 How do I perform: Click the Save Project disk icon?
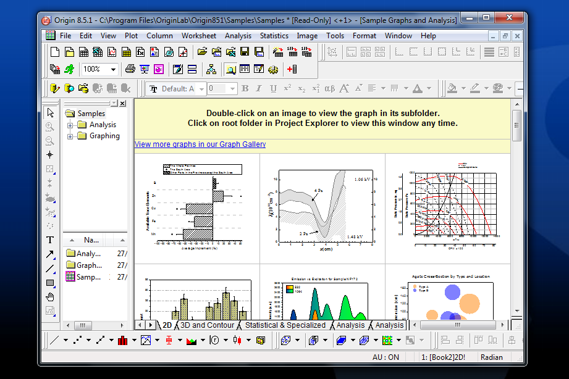(x=245, y=52)
